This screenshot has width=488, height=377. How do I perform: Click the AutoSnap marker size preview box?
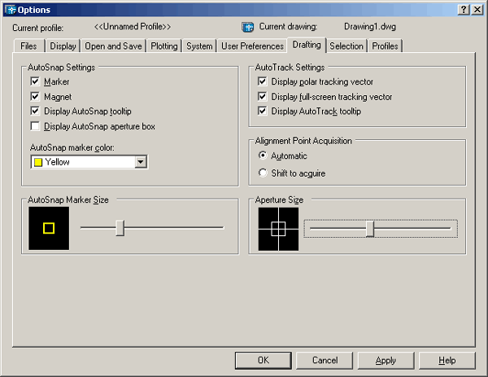point(49,228)
